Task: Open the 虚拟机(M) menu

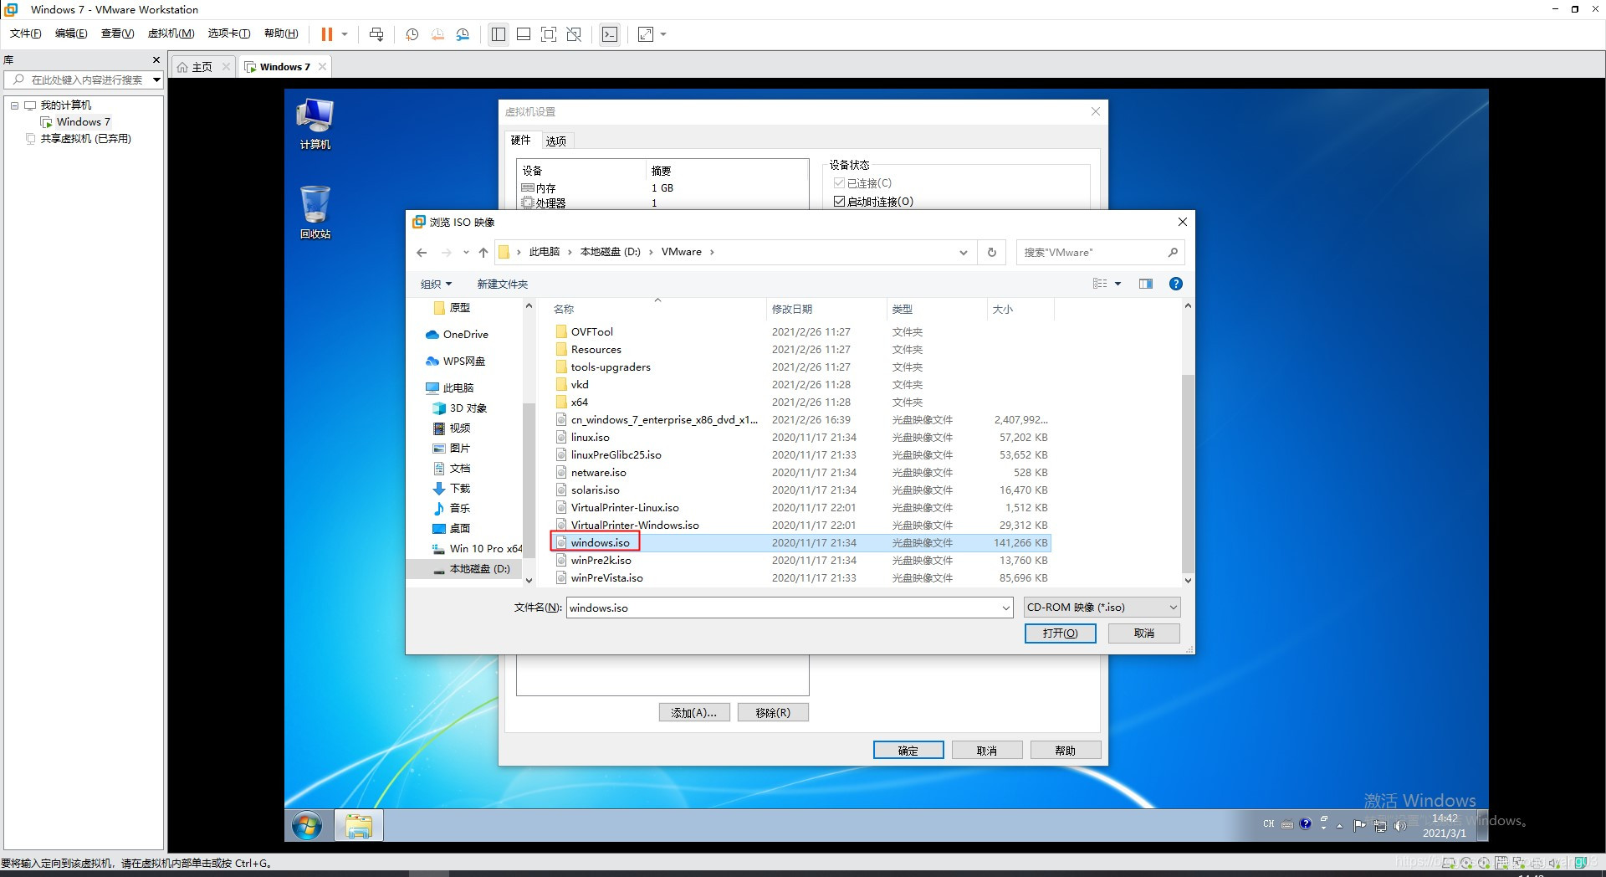Action: (171, 33)
